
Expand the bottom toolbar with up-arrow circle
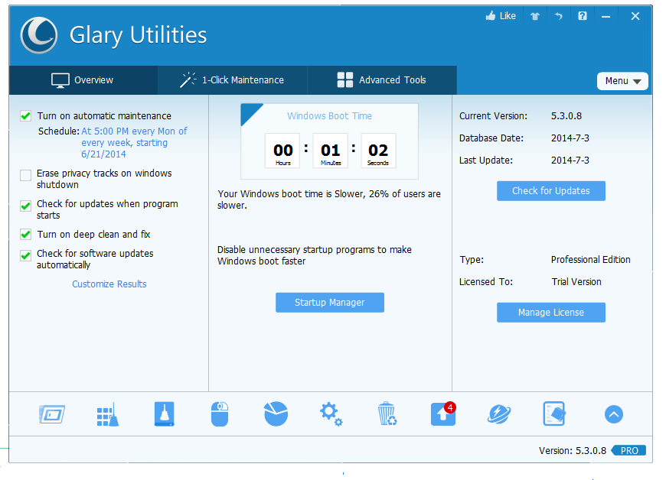click(614, 414)
